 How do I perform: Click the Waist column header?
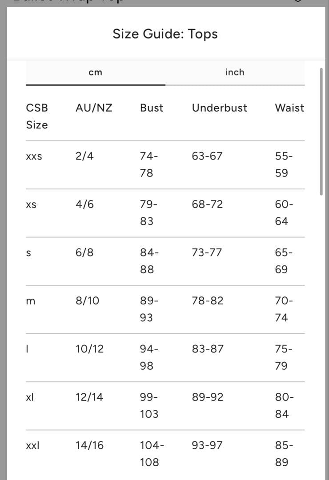click(289, 108)
